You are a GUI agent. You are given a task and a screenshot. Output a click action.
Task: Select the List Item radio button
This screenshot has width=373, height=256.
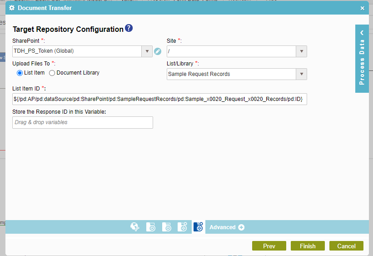pos(20,73)
